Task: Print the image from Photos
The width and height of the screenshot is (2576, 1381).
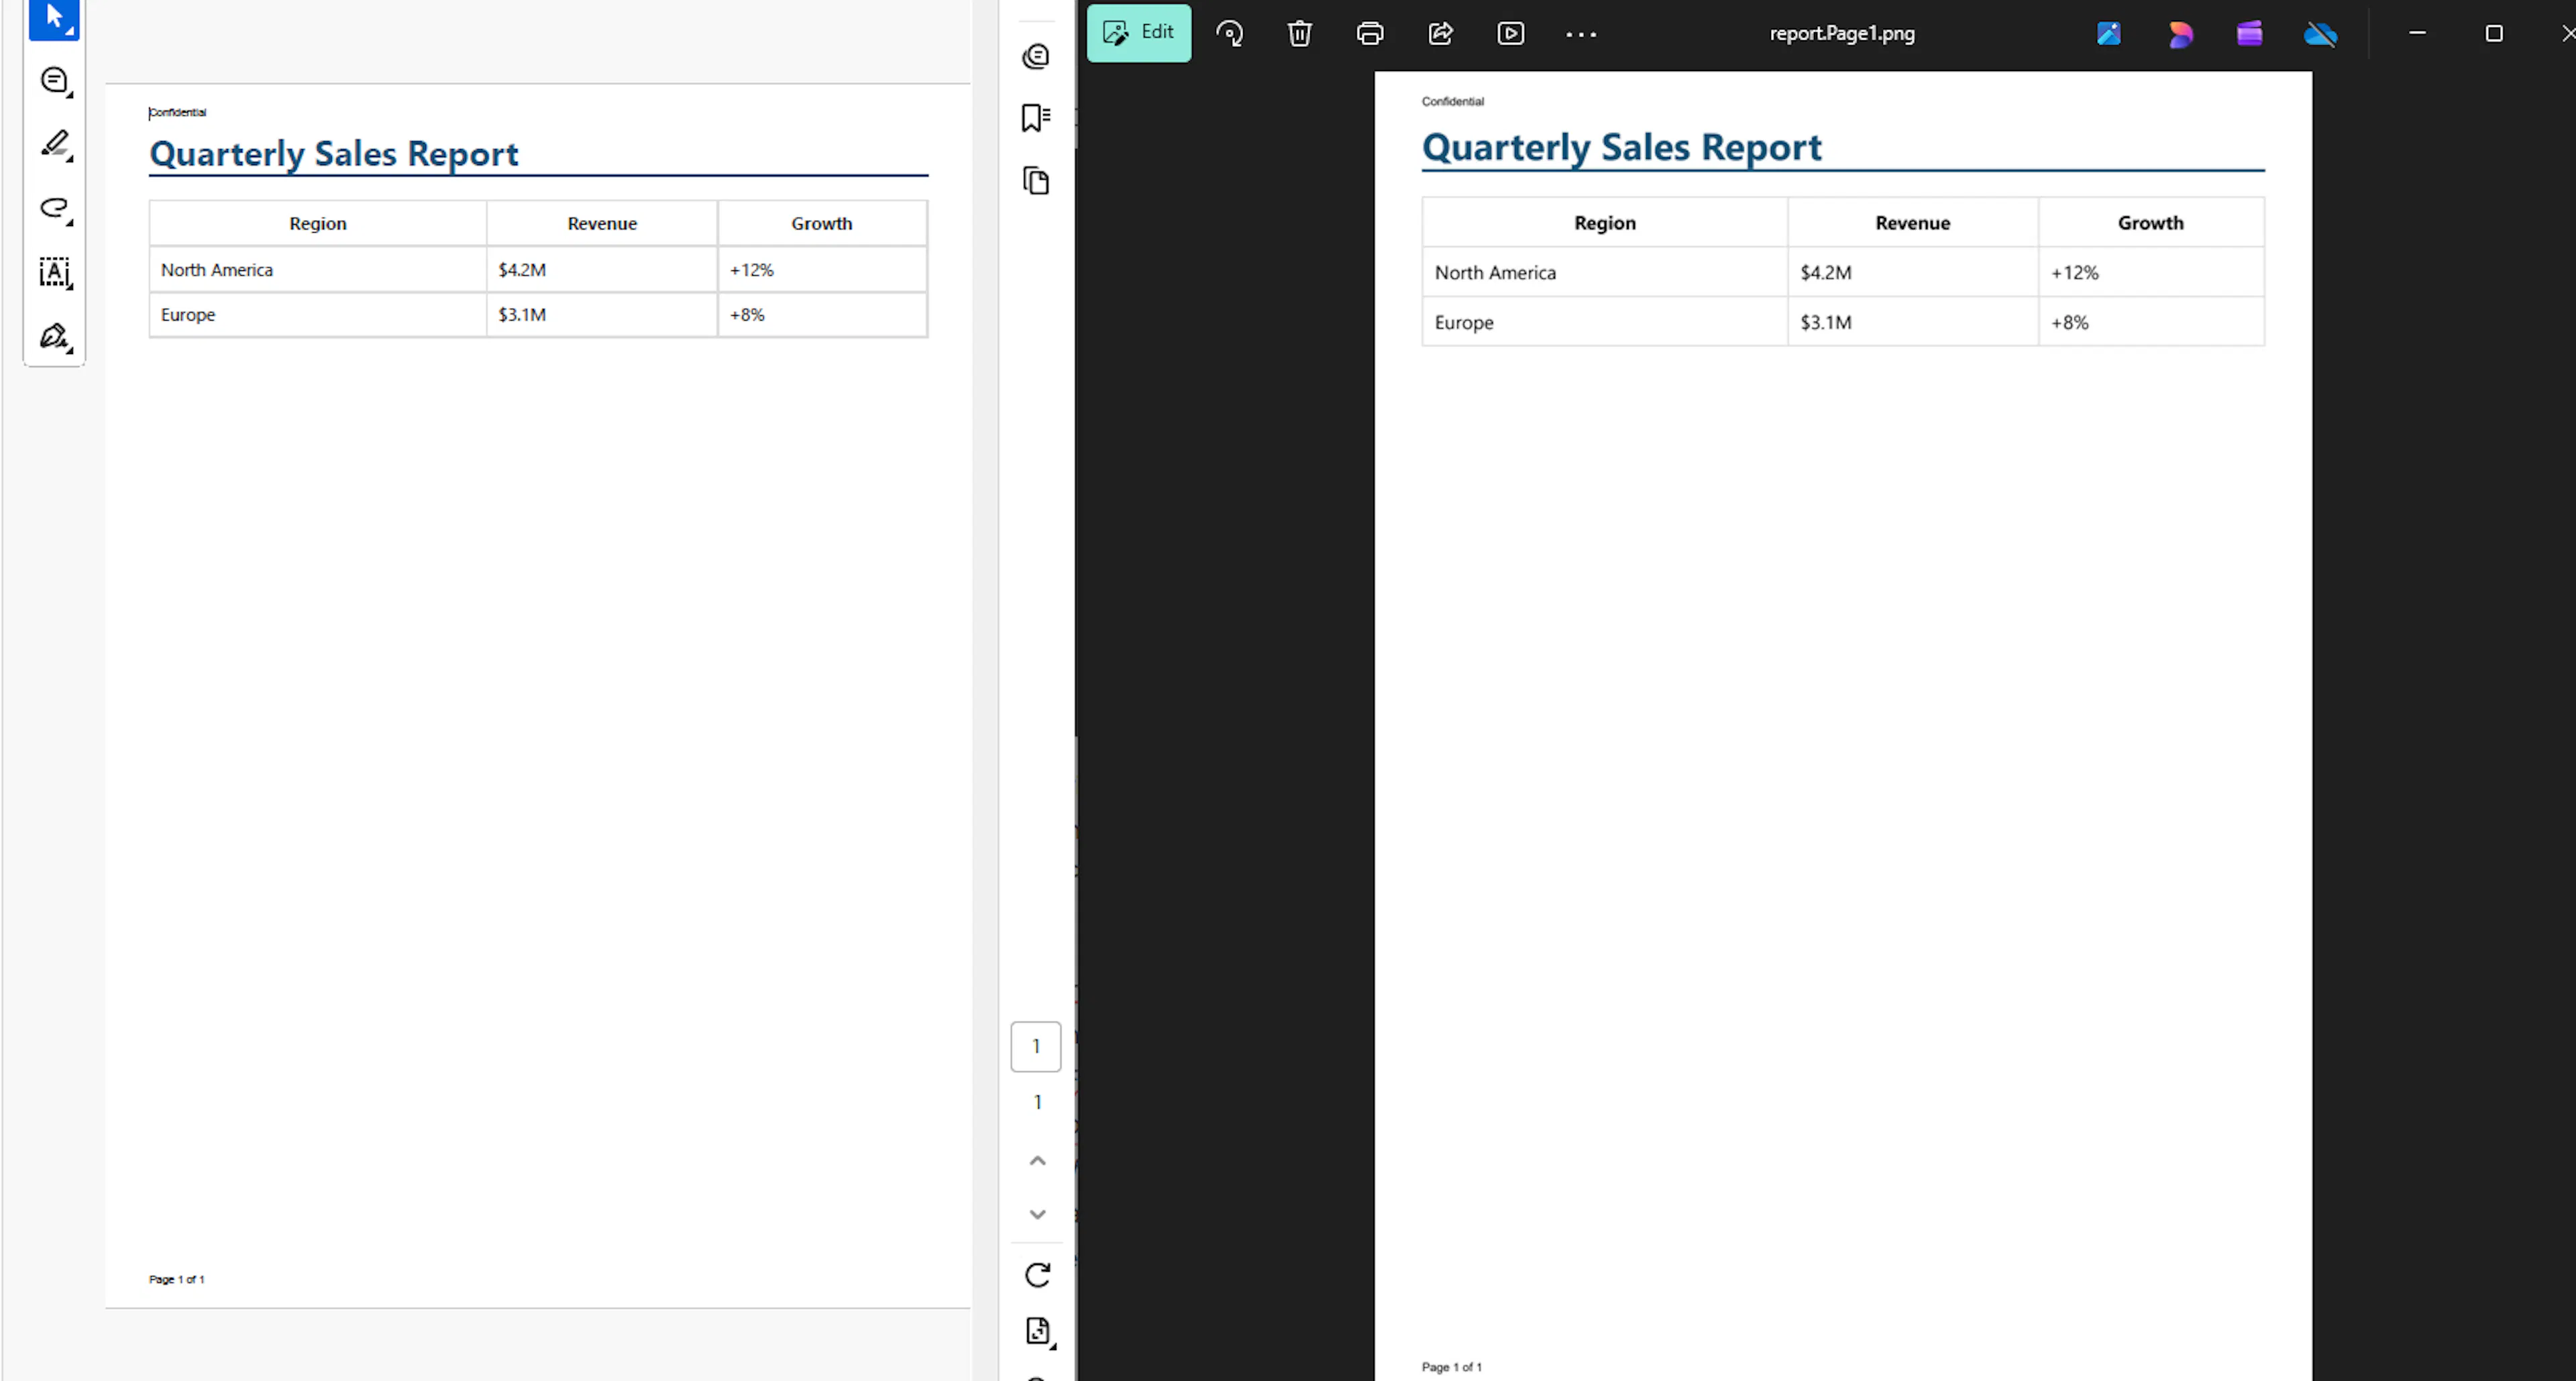Action: point(1370,33)
